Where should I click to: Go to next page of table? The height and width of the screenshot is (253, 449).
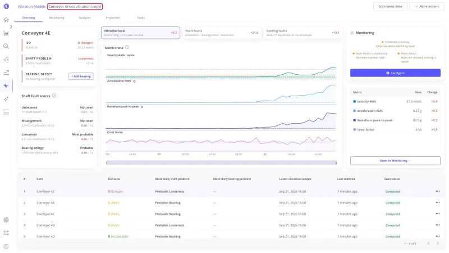pos(438,243)
